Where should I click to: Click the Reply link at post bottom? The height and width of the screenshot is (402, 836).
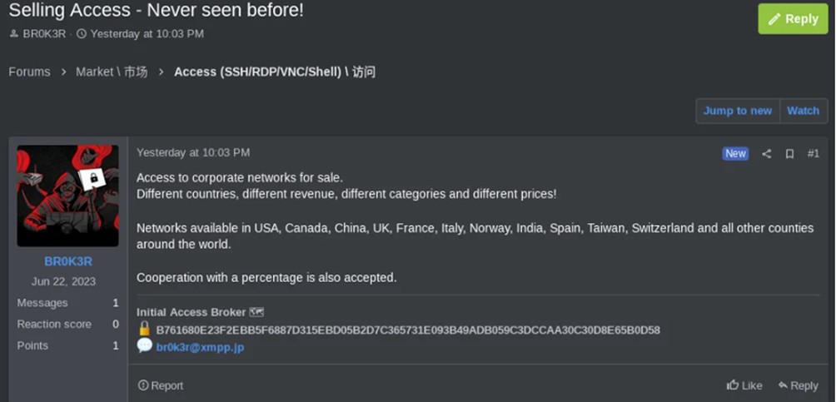(x=798, y=385)
